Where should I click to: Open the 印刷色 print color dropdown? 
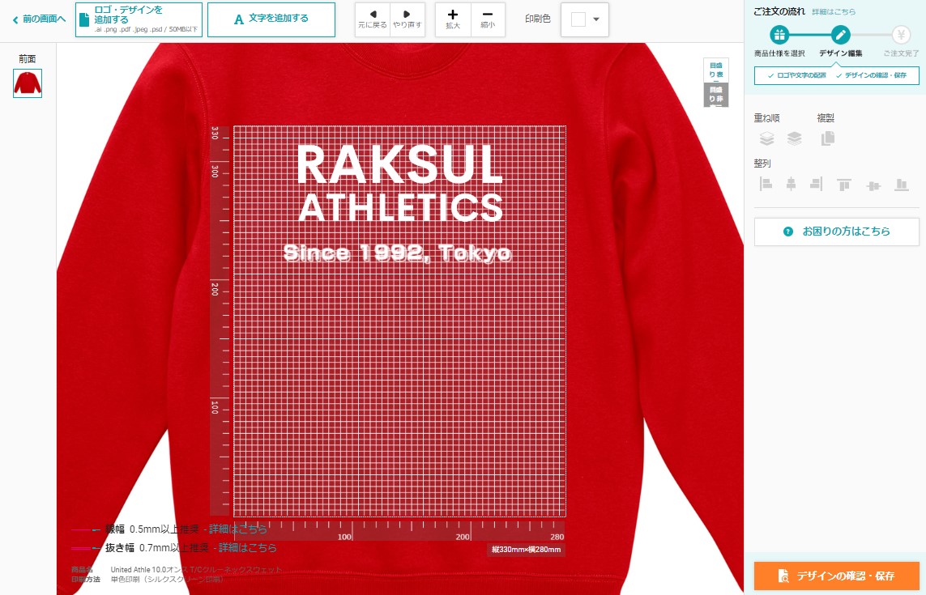pos(585,19)
